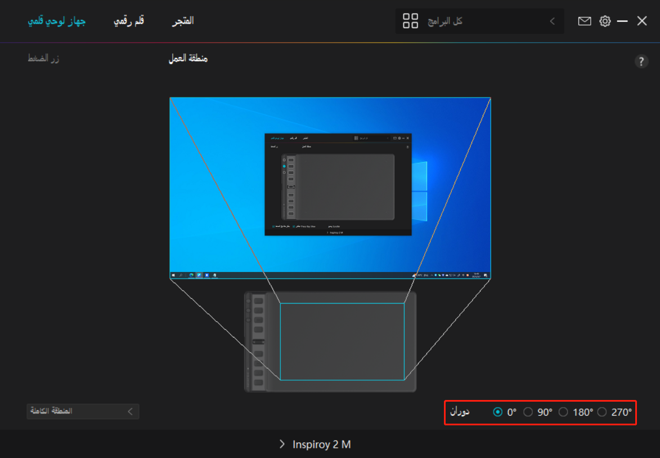Screen dimensions: 660x458
Task: Switch to the قلم رقمي tab
Action: click(128, 20)
